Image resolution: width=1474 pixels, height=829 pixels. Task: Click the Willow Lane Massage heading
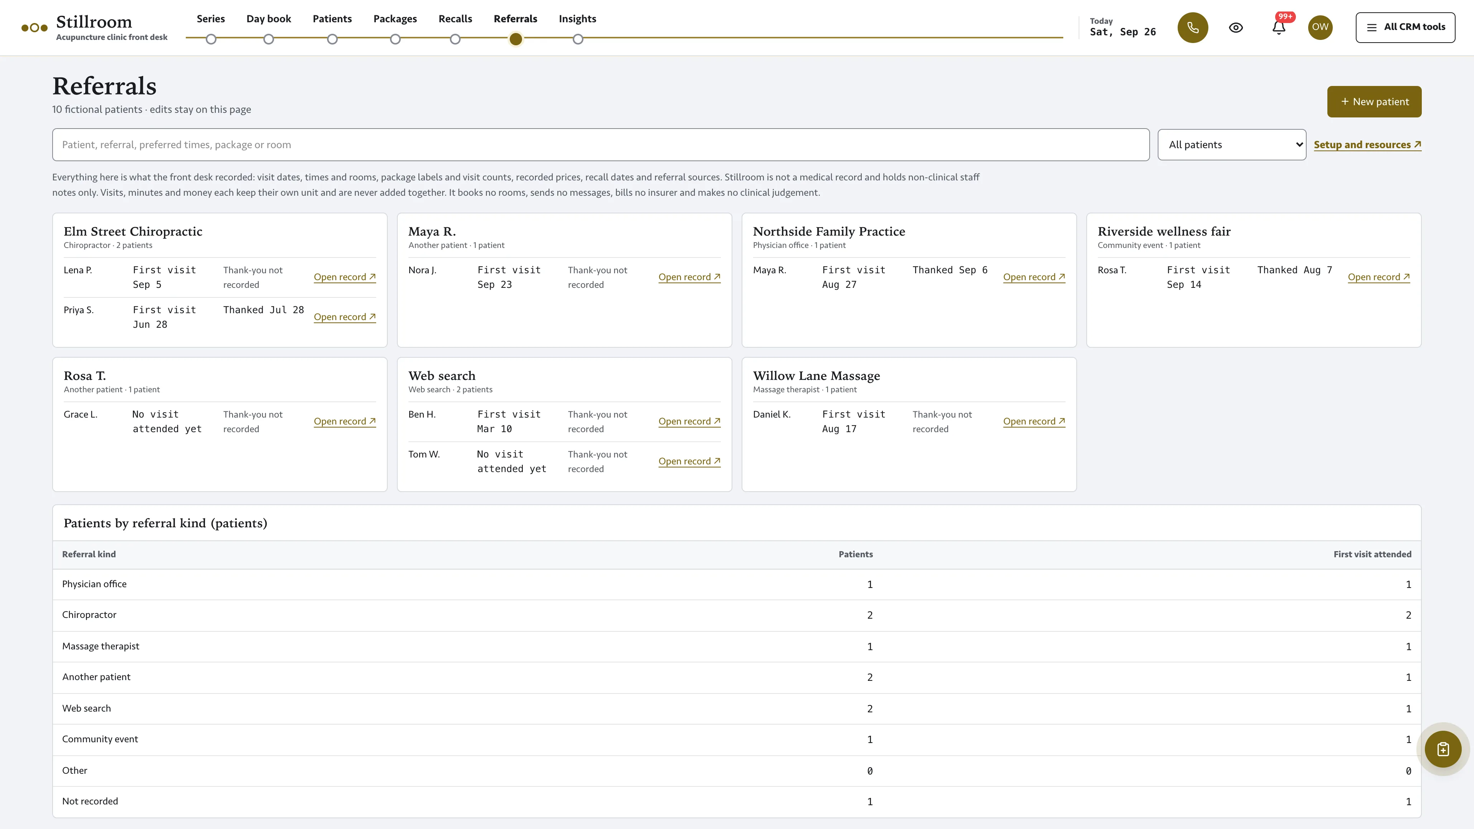tap(816, 376)
